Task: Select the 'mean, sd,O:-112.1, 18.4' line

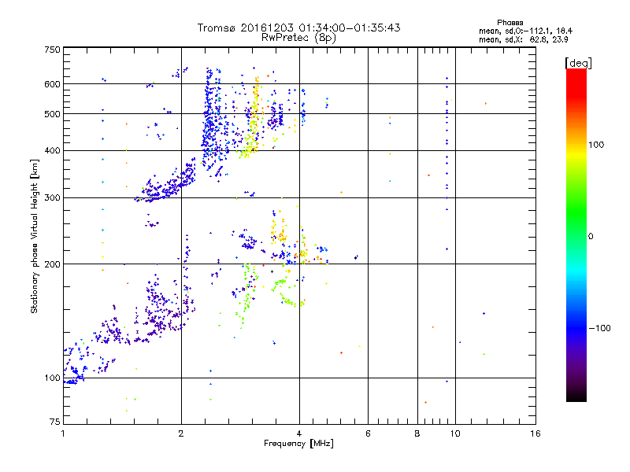Action: [525, 31]
